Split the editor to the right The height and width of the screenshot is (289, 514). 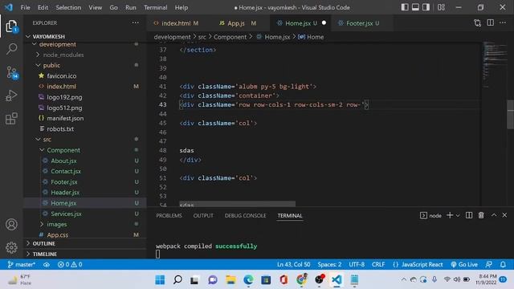[490, 22]
